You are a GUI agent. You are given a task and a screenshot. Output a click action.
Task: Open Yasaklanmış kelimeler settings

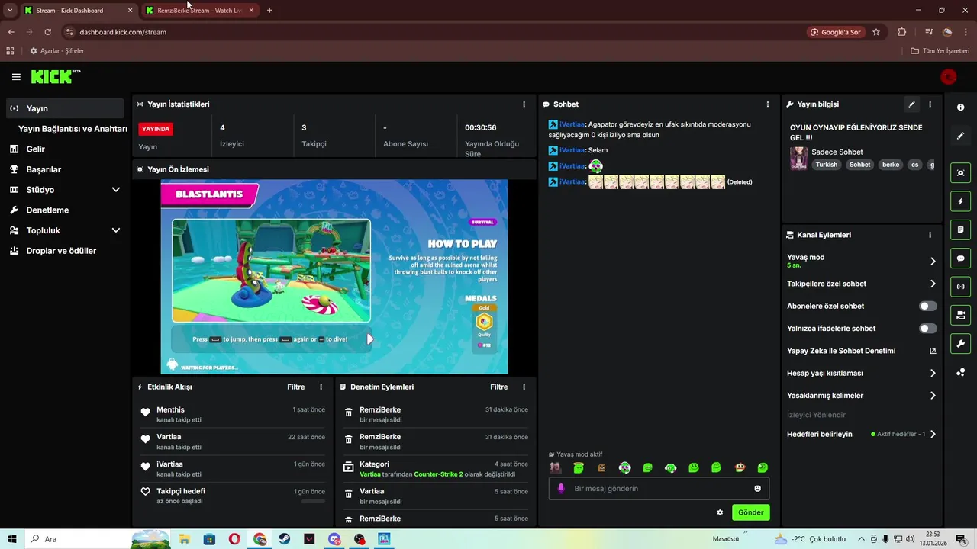click(933, 396)
